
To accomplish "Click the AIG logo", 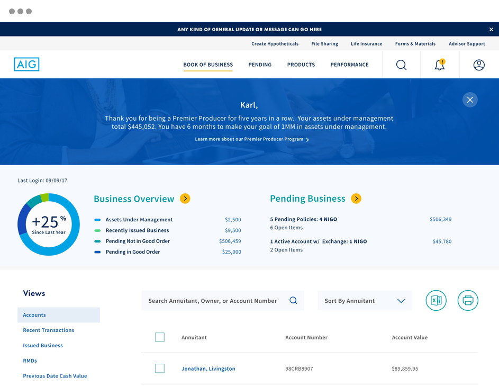I will click(26, 64).
